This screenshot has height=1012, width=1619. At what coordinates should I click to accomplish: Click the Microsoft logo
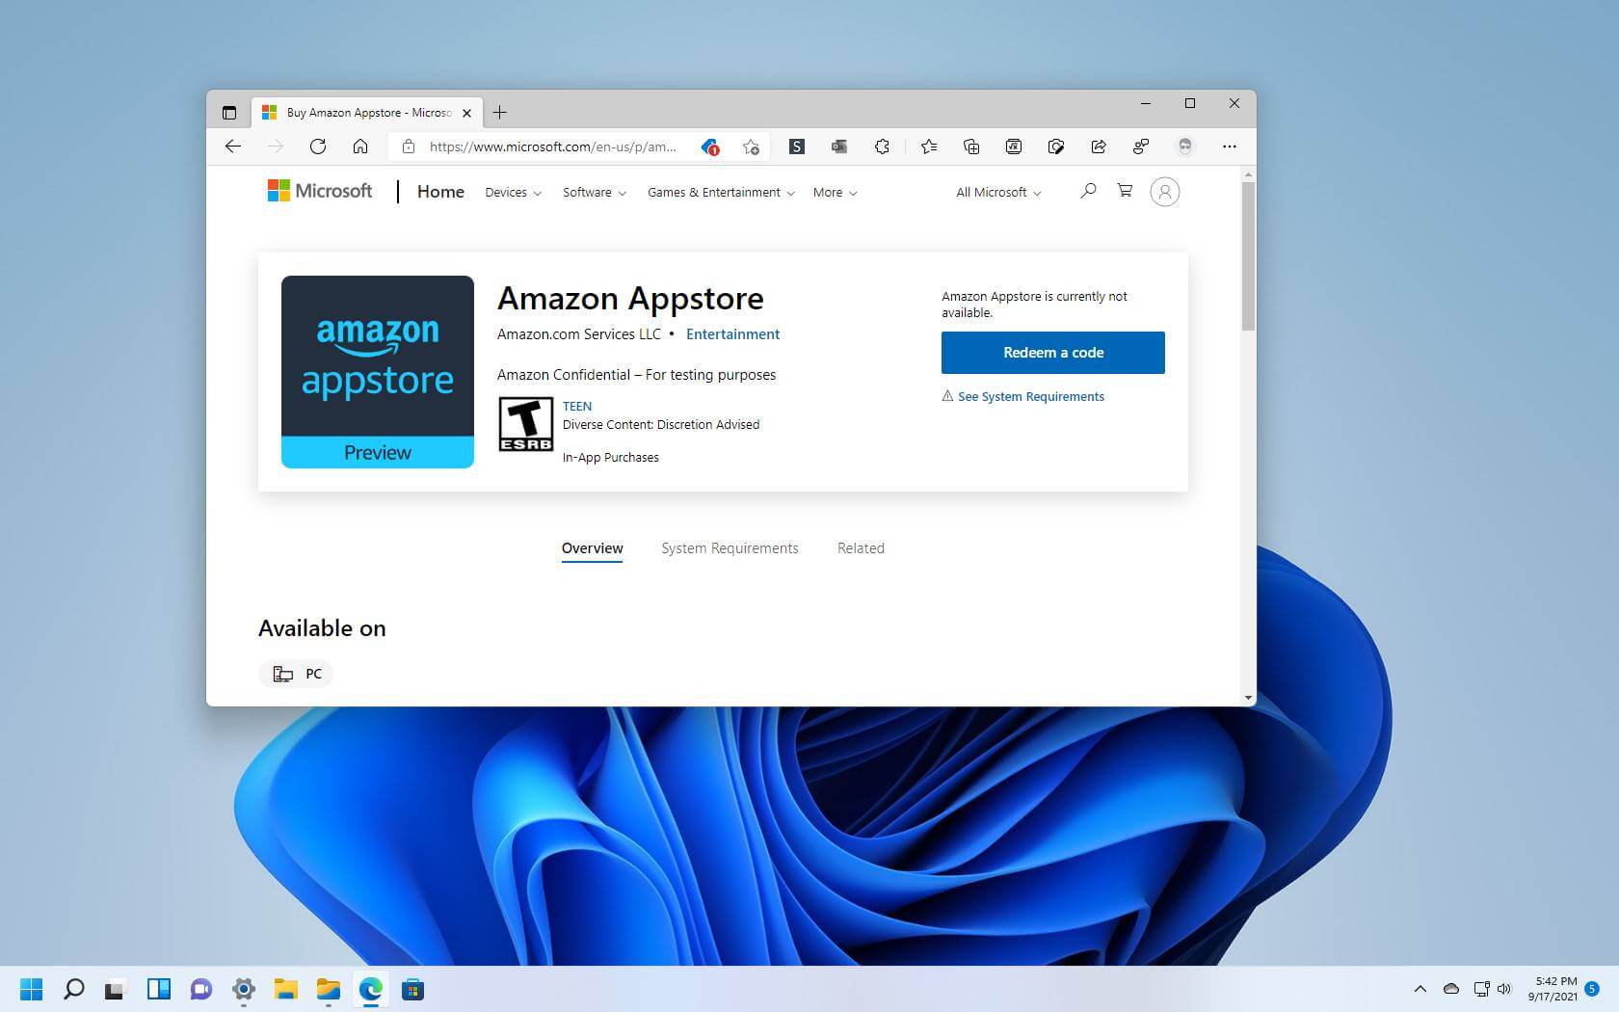(x=319, y=190)
